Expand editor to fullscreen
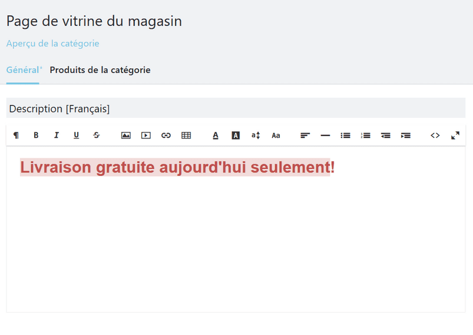The image size is (473, 335). tap(455, 135)
